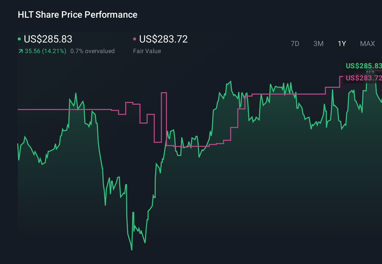382x264 pixels.
Task: Toggle the Fair Value series via its pink dot
Action: pyautogui.click(x=135, y=39)
